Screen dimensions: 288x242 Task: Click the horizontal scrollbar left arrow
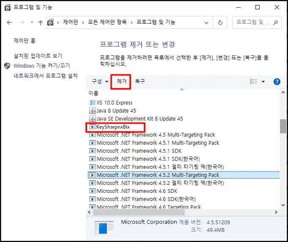pos(90,212)
